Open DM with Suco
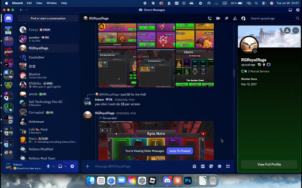The height and width of the screenshot is (188, 302). coord(48,140)
